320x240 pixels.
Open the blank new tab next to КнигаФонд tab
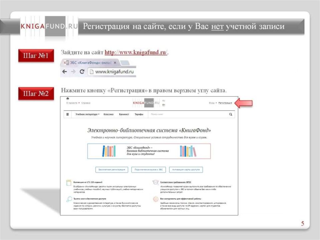(x=125, y=63)
